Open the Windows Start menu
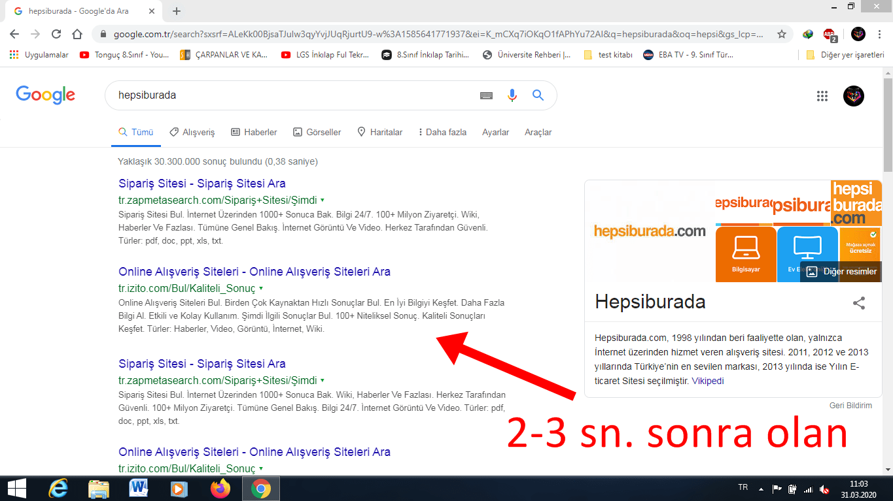Image resolution: width=893 pixels, height=501 pixels. coord(16,488)
